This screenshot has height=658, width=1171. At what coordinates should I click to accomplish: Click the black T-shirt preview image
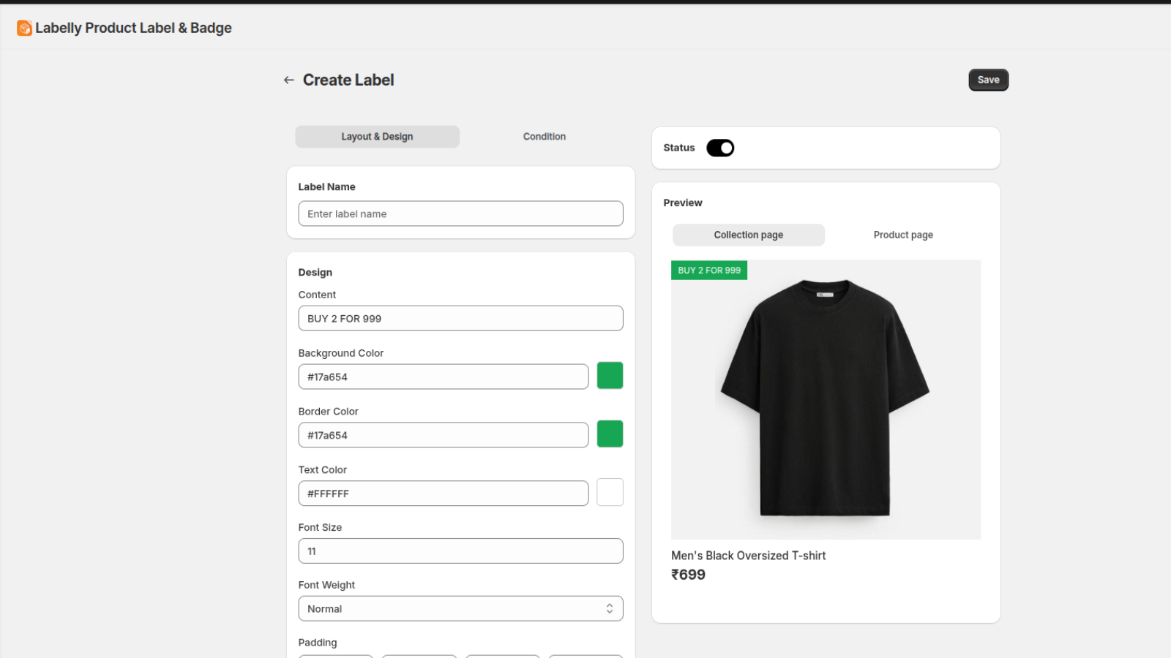pos(826,398)
